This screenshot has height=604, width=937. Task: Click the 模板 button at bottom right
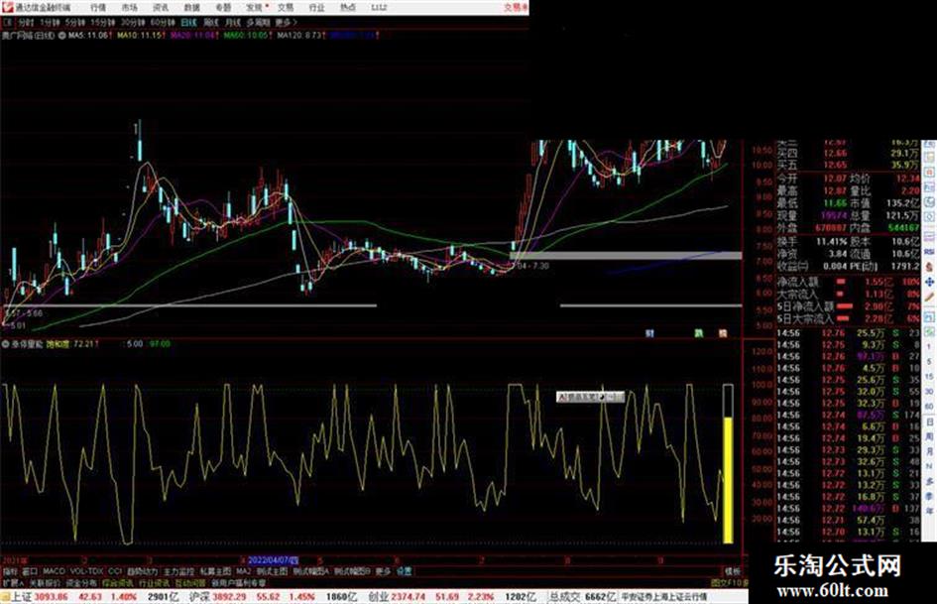pyautogui.click(x=732, y=571)
